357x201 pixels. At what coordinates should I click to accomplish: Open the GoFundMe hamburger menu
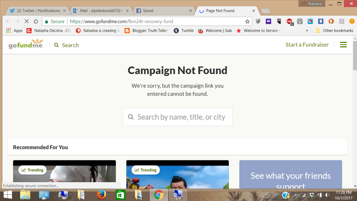[x=343, y=45]
